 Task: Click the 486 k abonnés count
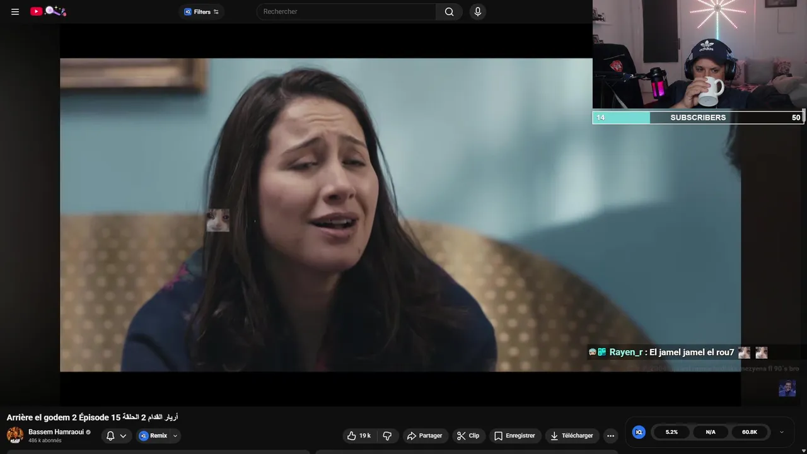tap(45, 441)
